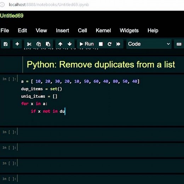184x184 pixels.
Task: Click the 'uniq_items = []' code line
Action: (39, 96)
